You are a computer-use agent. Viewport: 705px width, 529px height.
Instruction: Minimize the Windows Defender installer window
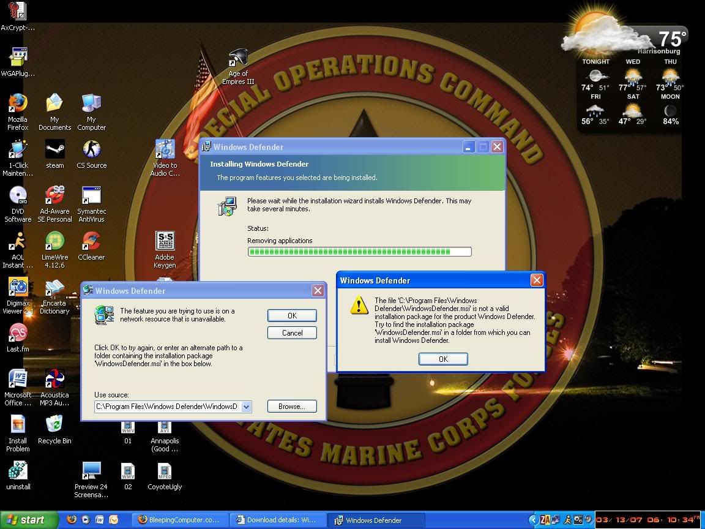pyautogui.click(x=469, y=147)
